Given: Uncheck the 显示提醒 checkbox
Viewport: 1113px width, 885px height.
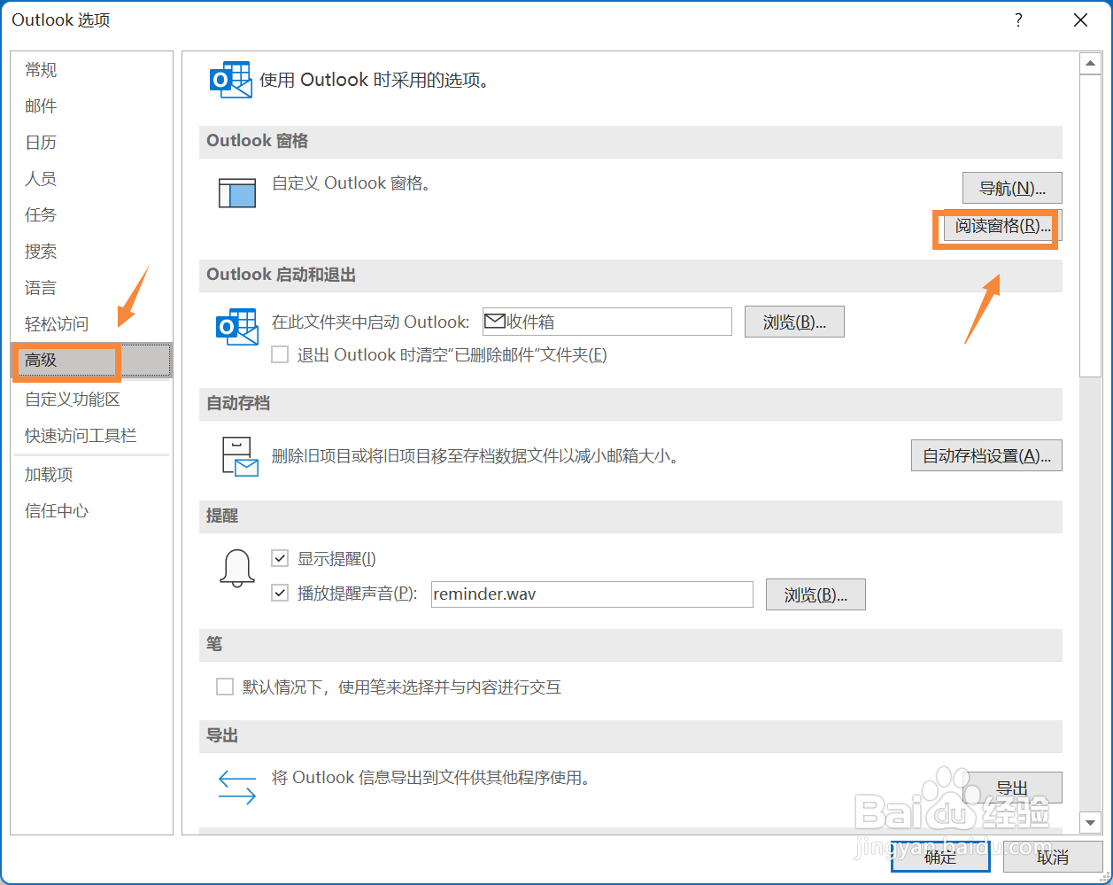Looking at the screenshot, I should point(280,558).
